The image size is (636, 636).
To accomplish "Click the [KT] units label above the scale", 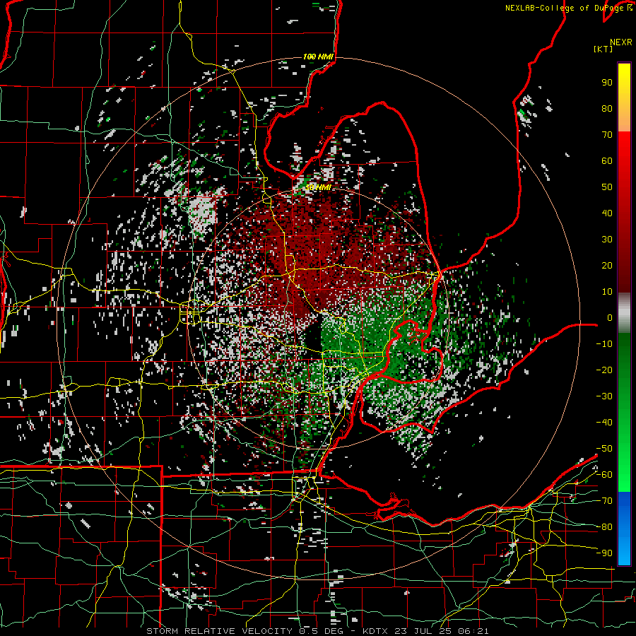I will (x=603, y=49).
